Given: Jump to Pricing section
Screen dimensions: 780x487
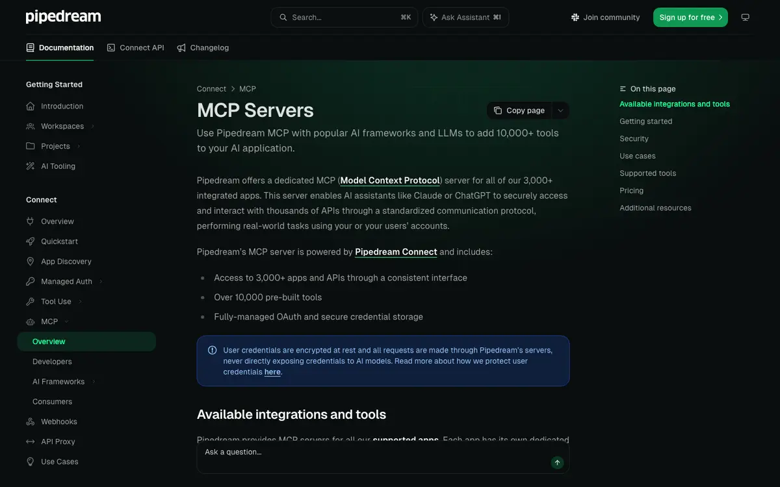Looking at the screenshot, I should coord(632,191).
